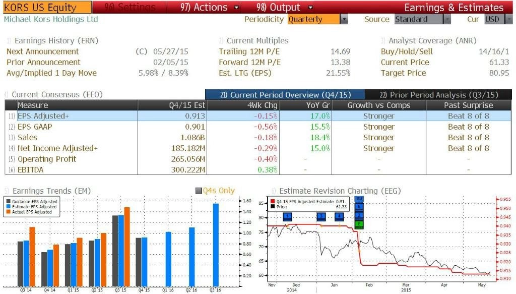516x294 pixels.
Task: Click the Growth vs Comps column header
Action: tap(379, 105)
